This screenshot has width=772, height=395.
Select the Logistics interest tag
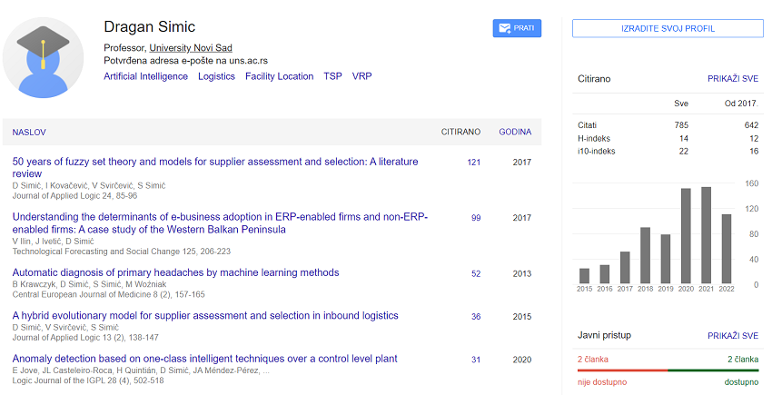pos(216,76)
